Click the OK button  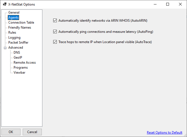pyautogui.click(x=11, y=132)
